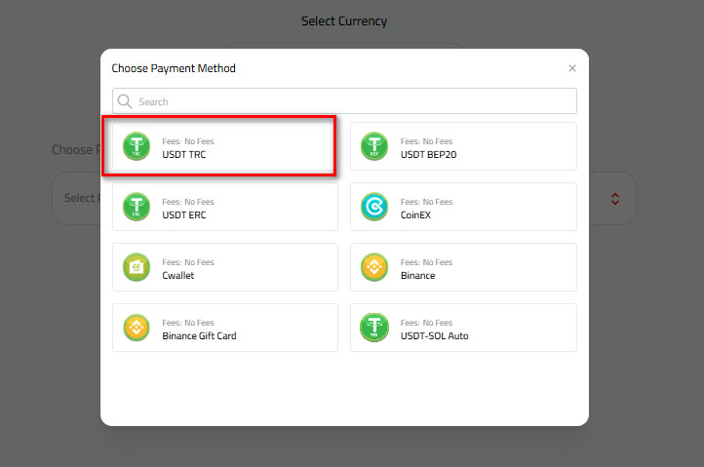This screenshot has width=704, height=467.
Task: Click the USDT ERC Tether icon
Action: pos(137,207)
